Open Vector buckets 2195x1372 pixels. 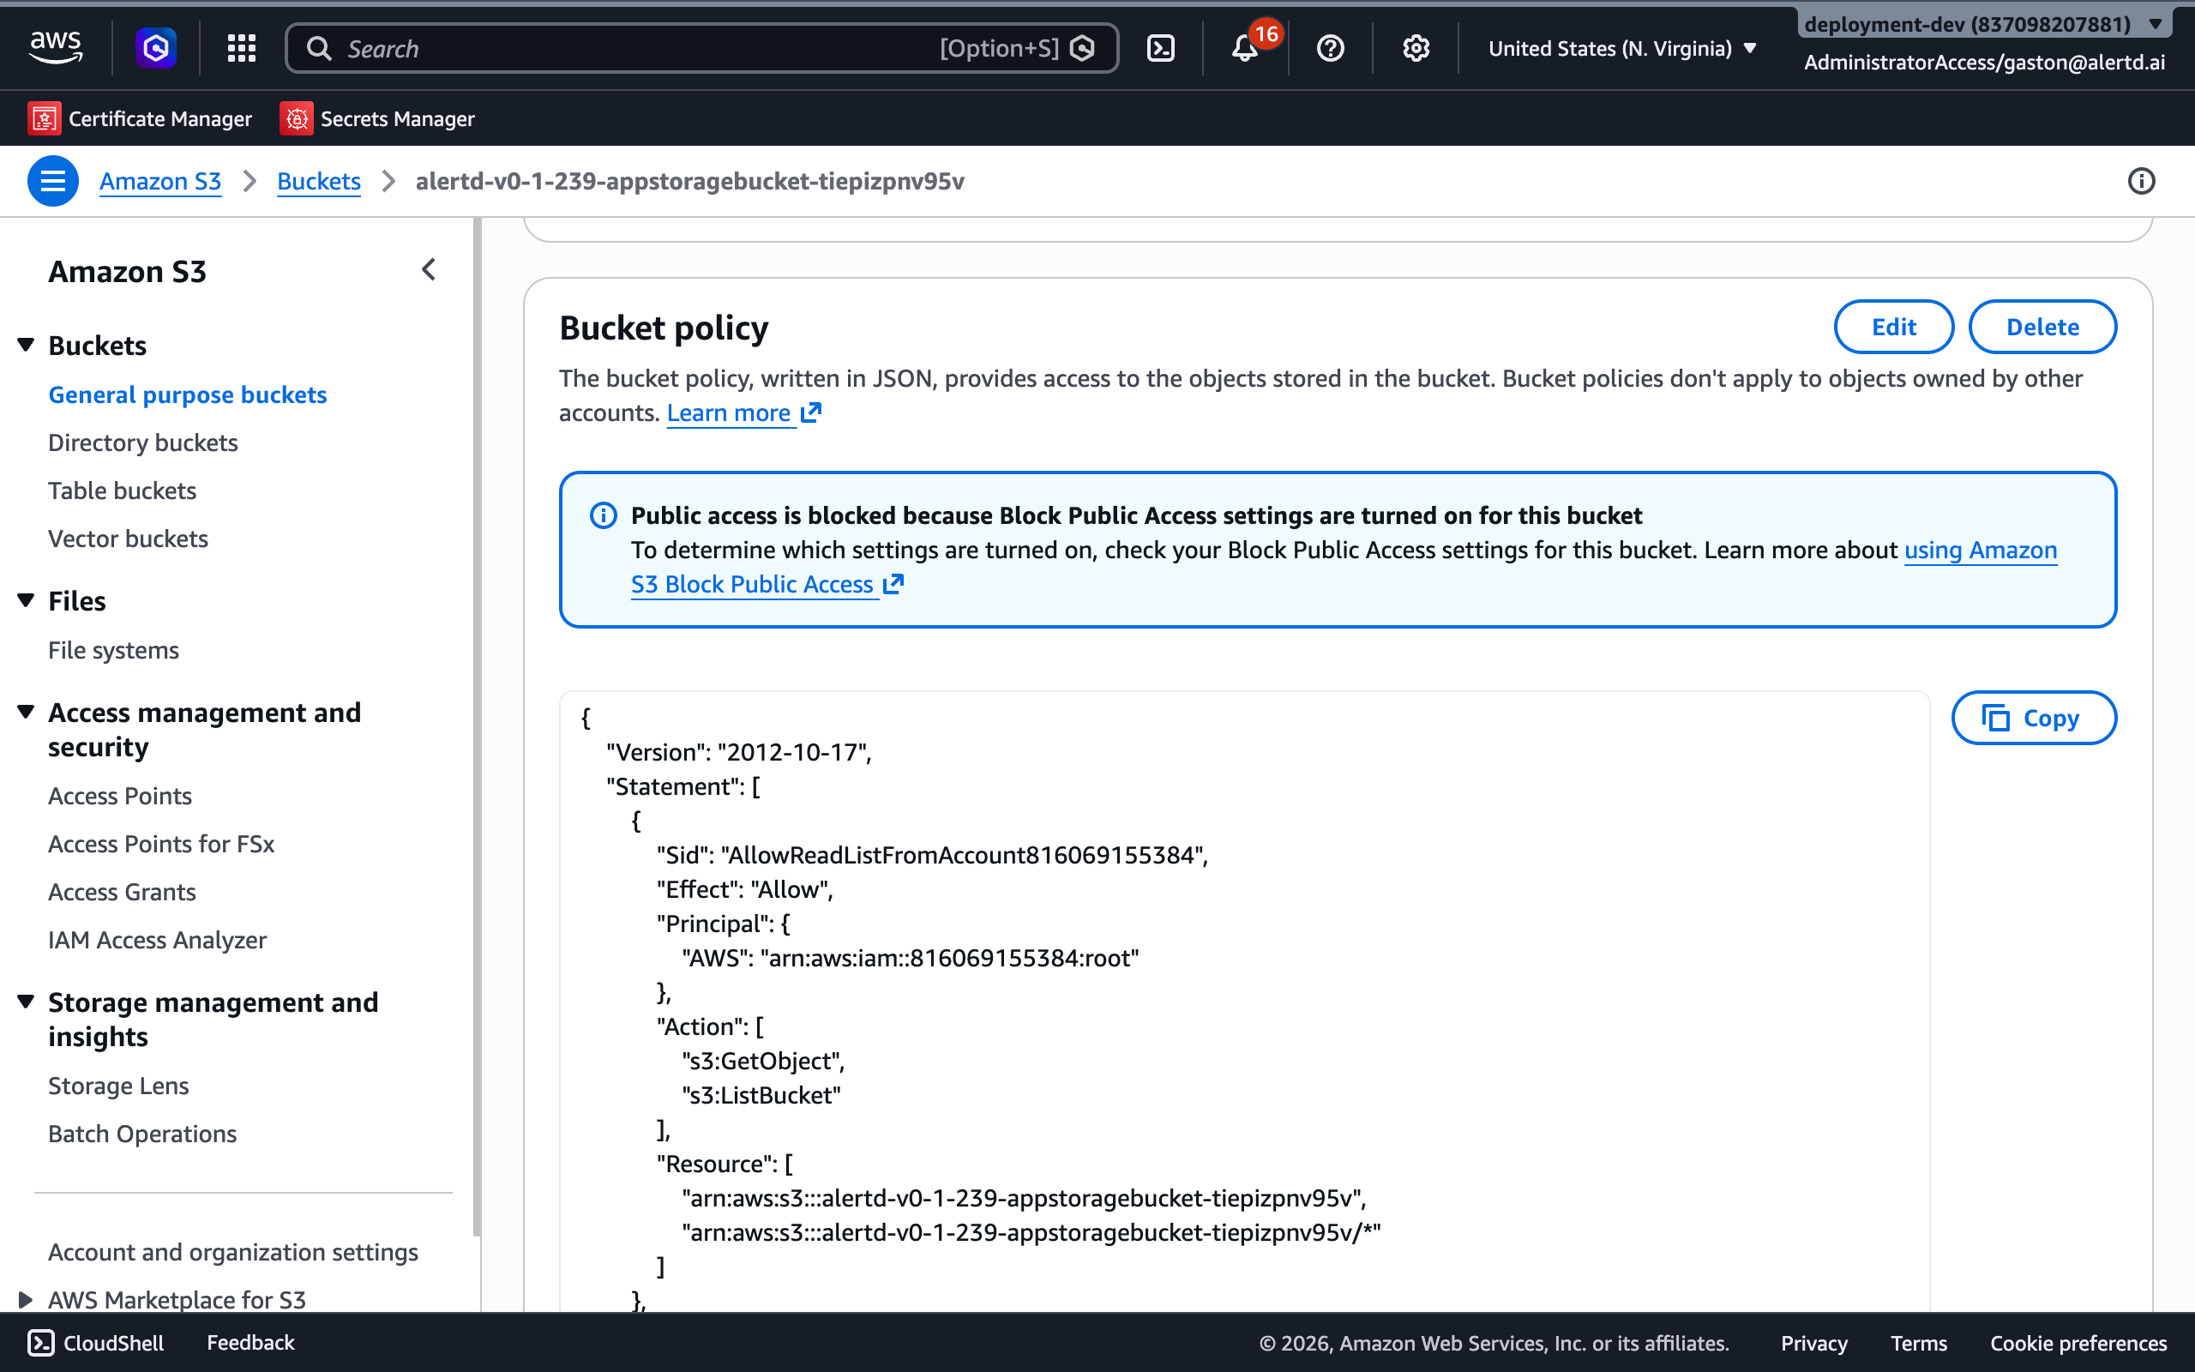tap(128, 539)
